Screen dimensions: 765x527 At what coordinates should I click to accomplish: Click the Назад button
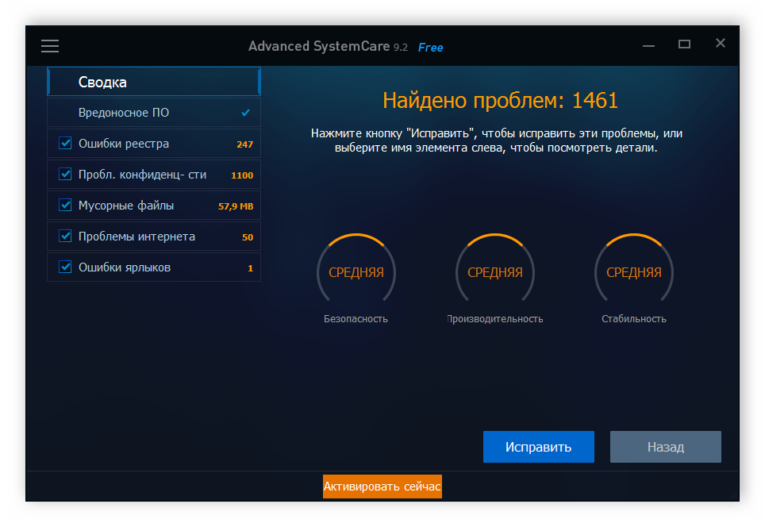click(665, 447)
